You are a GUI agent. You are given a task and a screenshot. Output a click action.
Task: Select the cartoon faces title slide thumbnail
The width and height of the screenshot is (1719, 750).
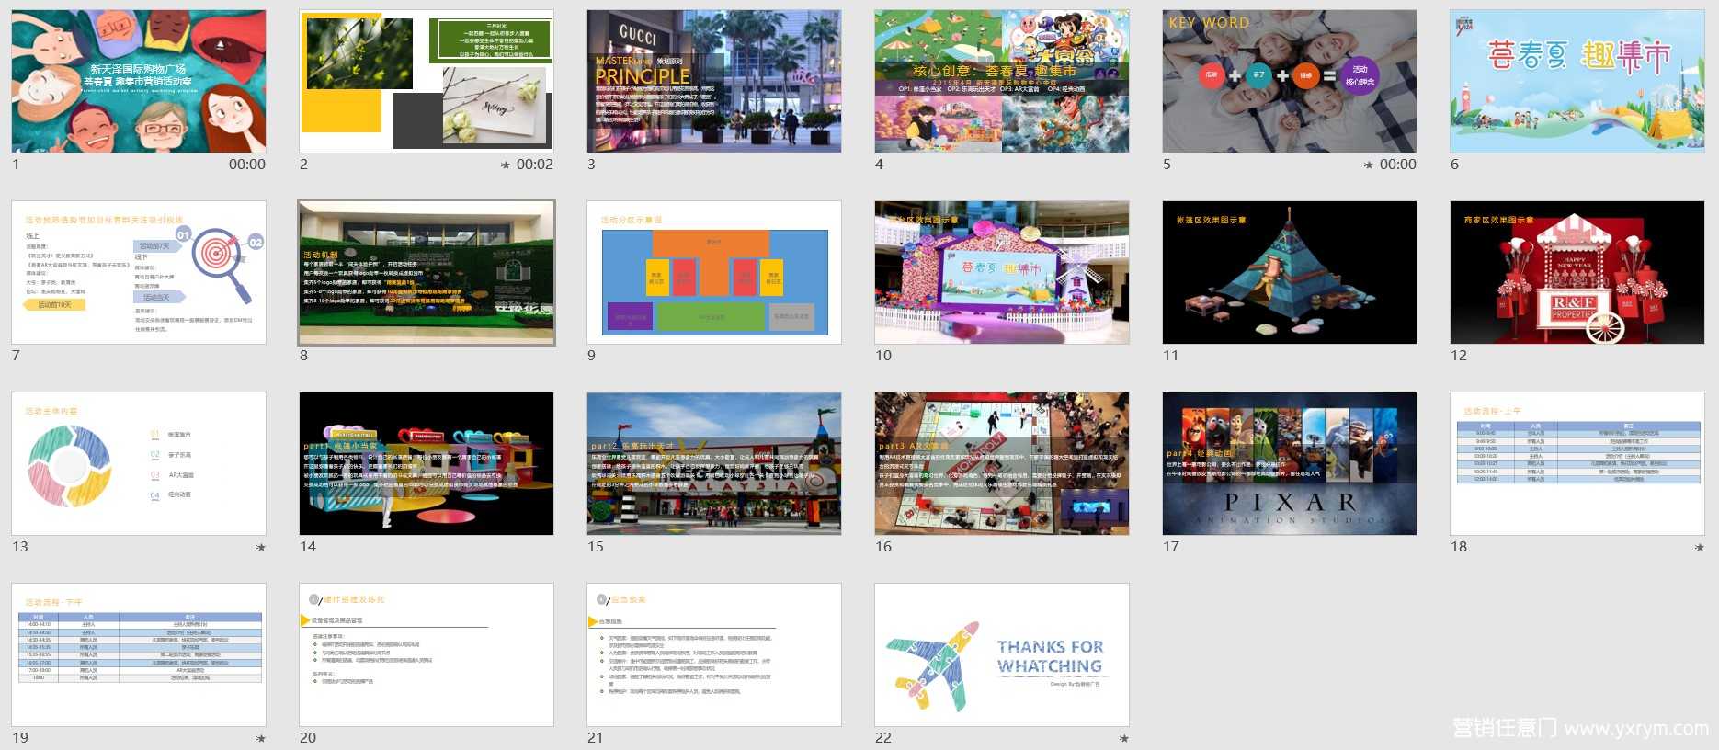139,81
